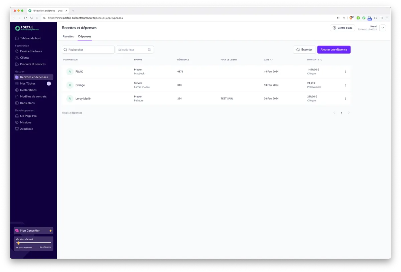This screenshot has width=401, height=272.
Task: Toggle the browser sidebar panel icon
Action: coord(381,18)
